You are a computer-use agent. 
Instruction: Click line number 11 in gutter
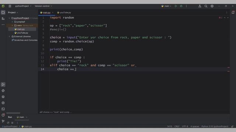[x=42, y=57]
